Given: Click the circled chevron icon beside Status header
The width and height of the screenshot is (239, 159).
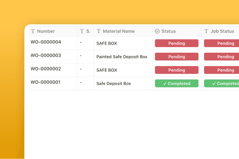Looking at the screenshot, I should (x=157, y=31).
